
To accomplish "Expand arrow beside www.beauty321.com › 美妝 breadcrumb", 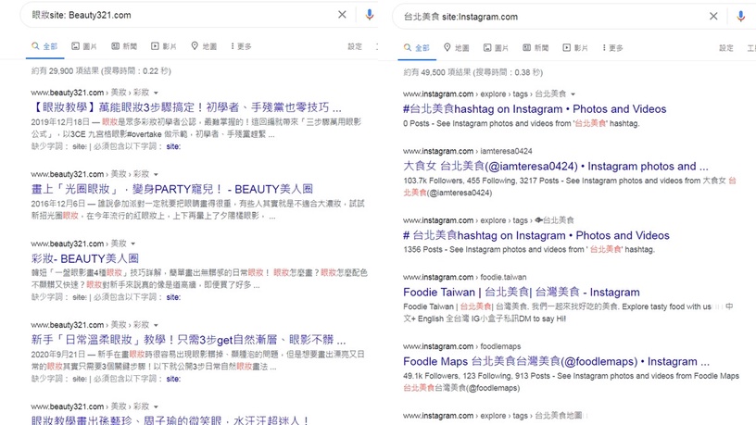I will 133,244.
